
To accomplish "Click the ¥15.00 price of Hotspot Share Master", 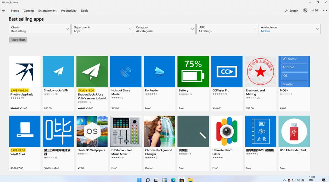I will tap(115, 108).
